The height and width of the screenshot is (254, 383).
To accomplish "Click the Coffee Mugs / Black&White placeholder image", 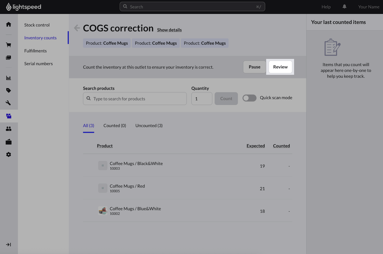I will [x=103, y=165].
